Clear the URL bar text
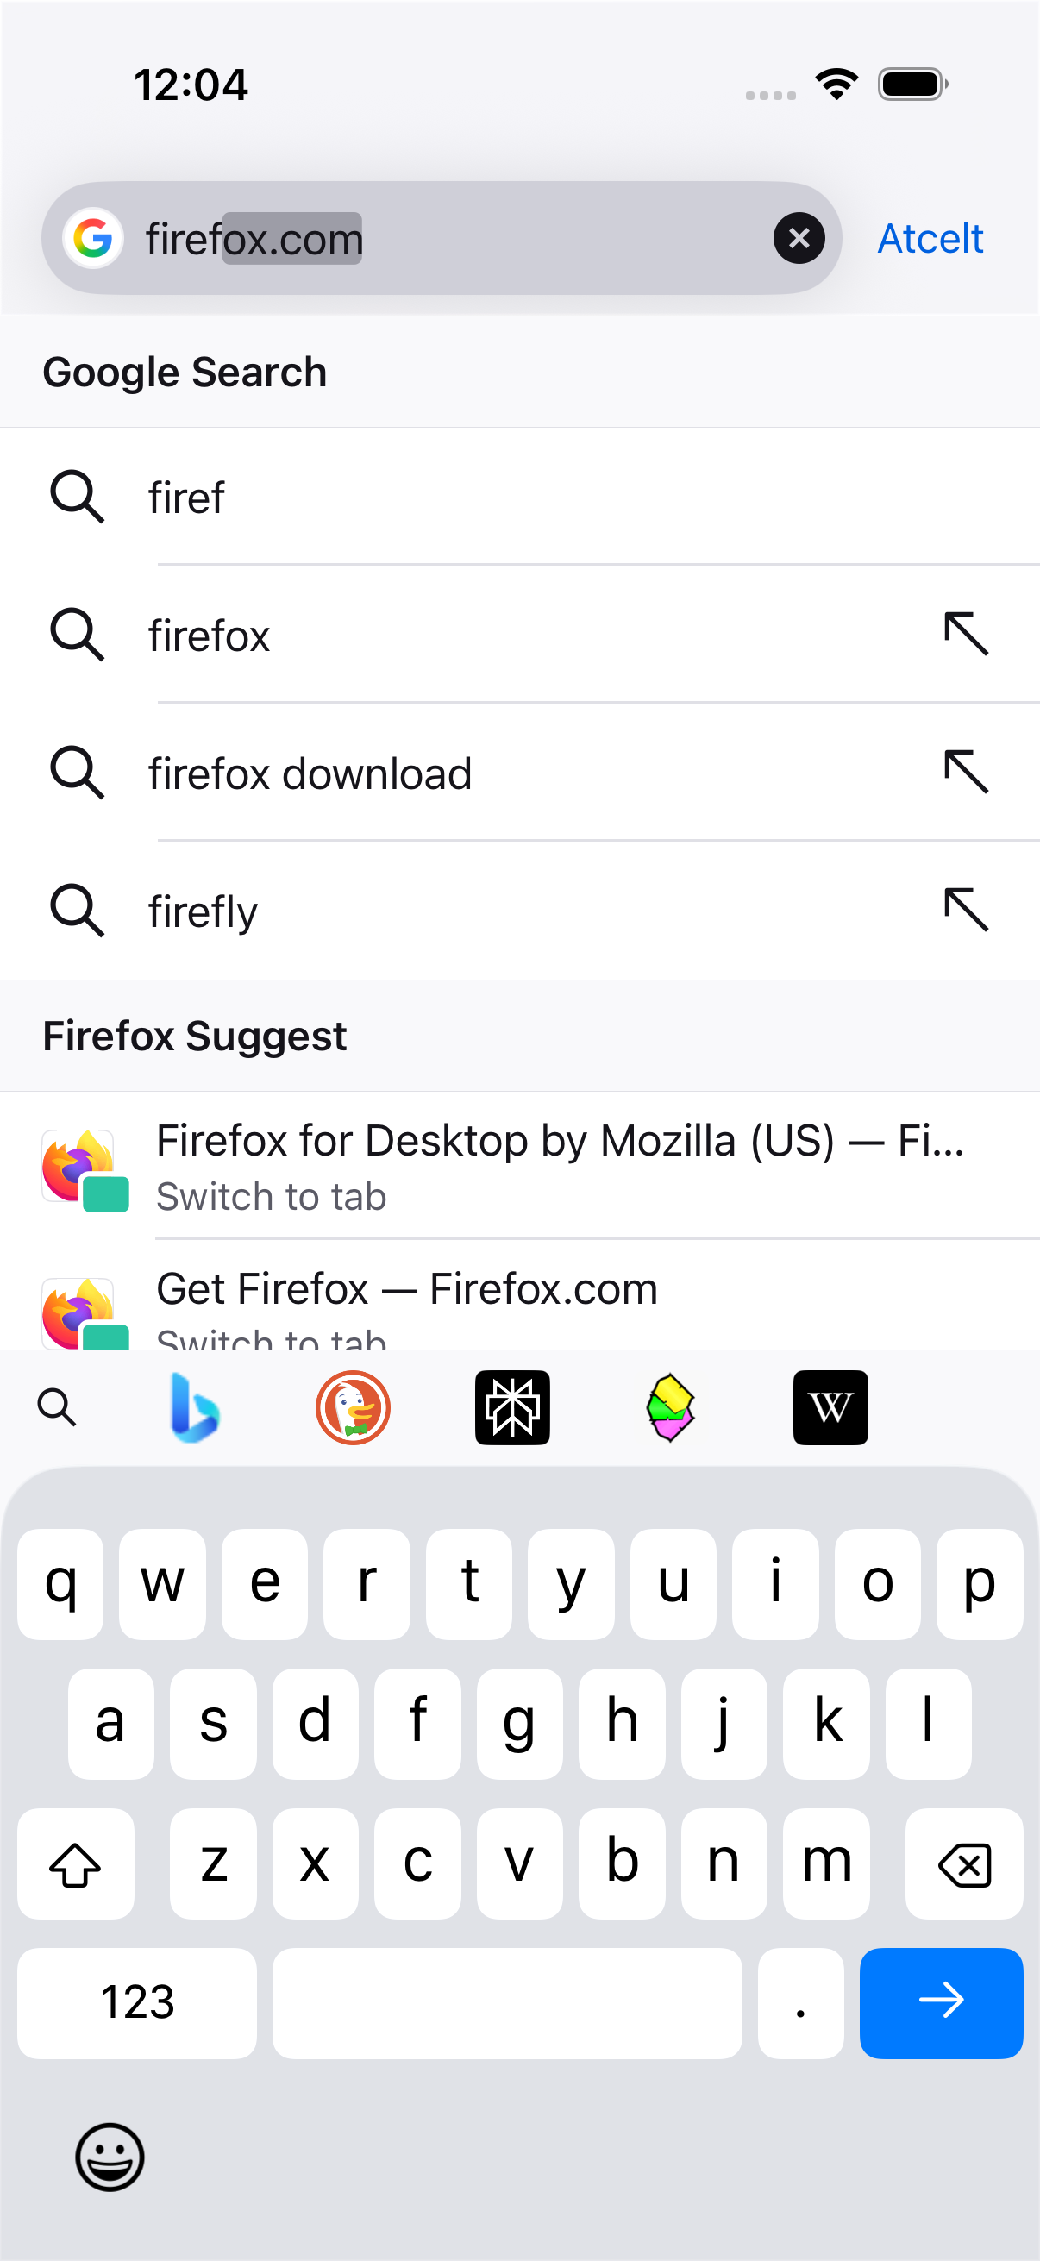 (799, 238)
